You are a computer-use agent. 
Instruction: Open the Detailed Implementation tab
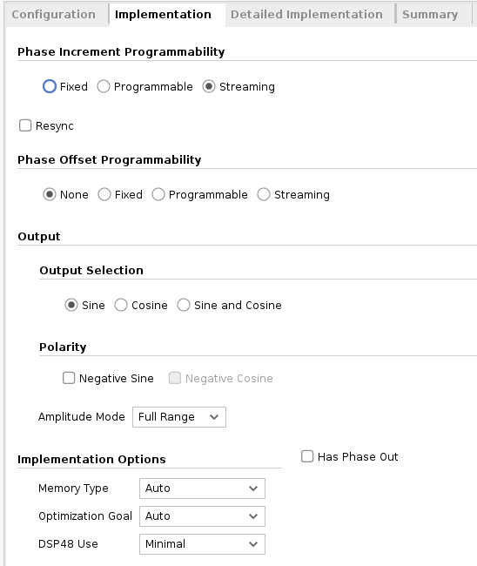point(306,15)
